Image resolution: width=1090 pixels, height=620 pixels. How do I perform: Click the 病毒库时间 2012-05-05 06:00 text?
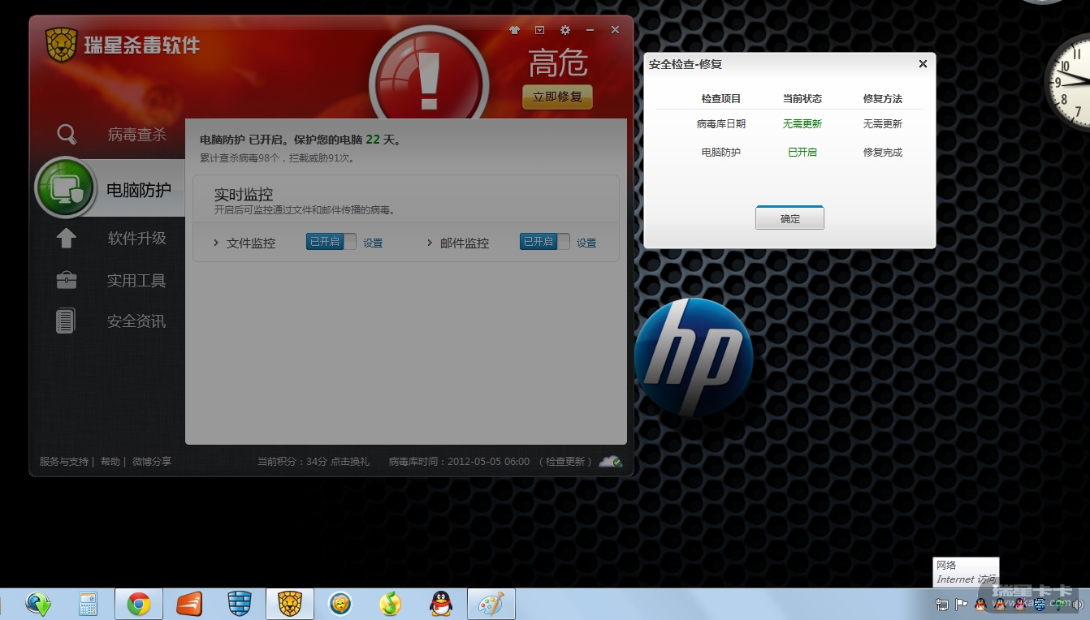click(459, 461)
